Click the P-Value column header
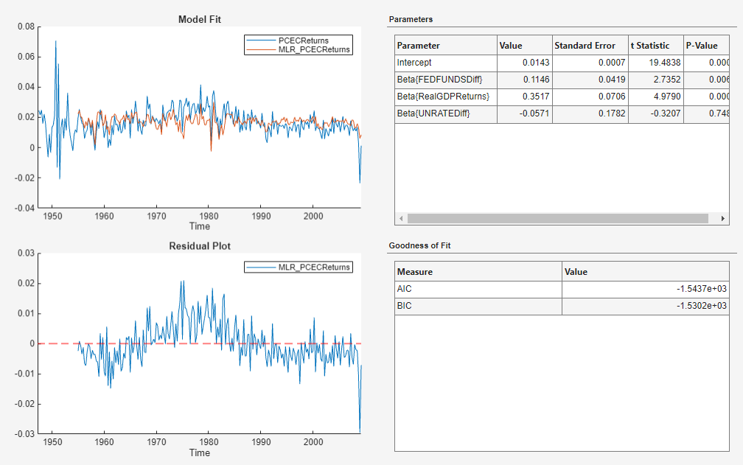The height and width of the screenshot is (465, 743). [699, 45]
